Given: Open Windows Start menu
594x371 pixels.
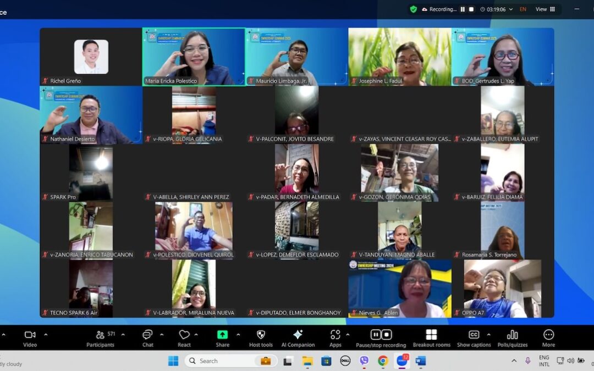Looking at the screenshot, I should (173, 361).
